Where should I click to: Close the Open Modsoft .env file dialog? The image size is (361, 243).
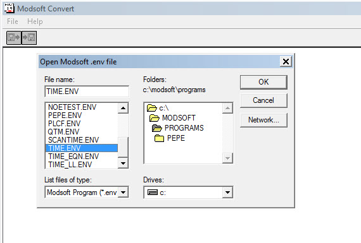tap(286, 61)
